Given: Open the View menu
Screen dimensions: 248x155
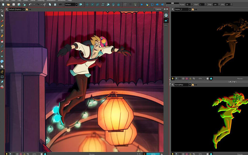Looking at the screenshot, I should point(13,1).
